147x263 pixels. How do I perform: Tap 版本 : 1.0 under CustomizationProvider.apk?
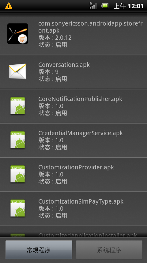(51, 174)
